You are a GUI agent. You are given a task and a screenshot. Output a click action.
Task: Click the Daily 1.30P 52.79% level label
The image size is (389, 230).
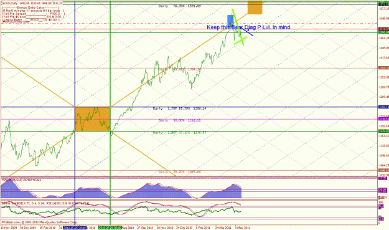coord(180,108)
